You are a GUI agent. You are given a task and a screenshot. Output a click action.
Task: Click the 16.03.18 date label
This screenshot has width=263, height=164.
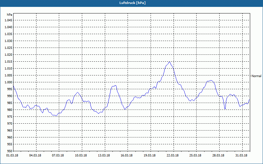click(x=127, y=155)
